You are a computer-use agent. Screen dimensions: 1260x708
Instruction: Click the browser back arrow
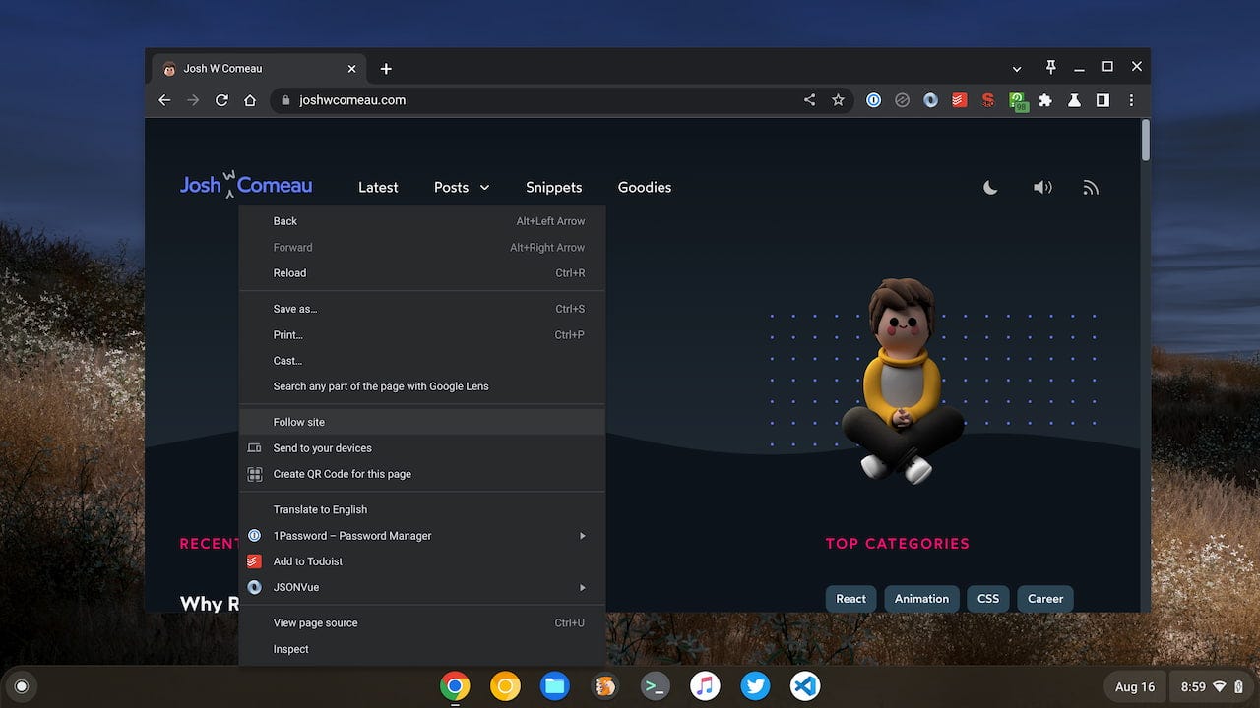pos(164,100)
